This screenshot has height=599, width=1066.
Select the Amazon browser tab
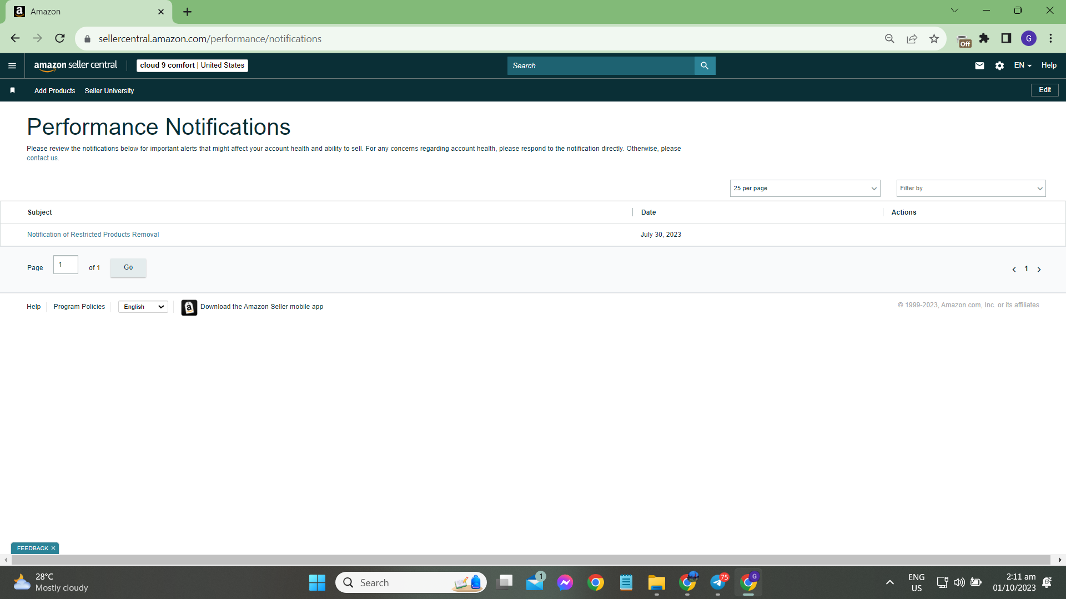[89, 12]
